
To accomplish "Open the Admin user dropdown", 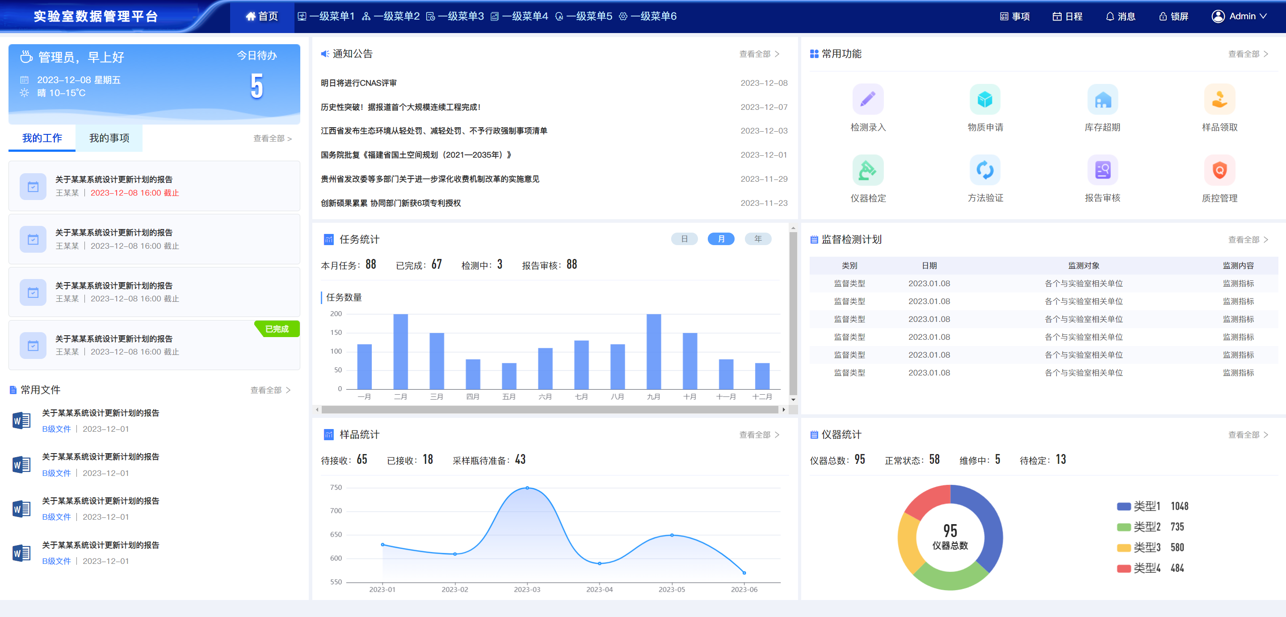I will pos(1240,17).
